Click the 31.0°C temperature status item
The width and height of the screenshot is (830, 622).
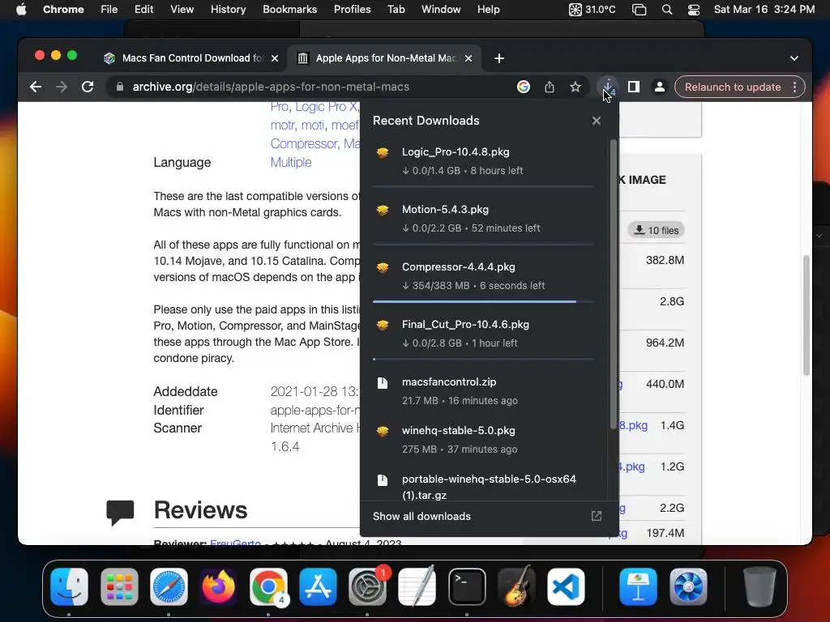(x=592, y=10)
